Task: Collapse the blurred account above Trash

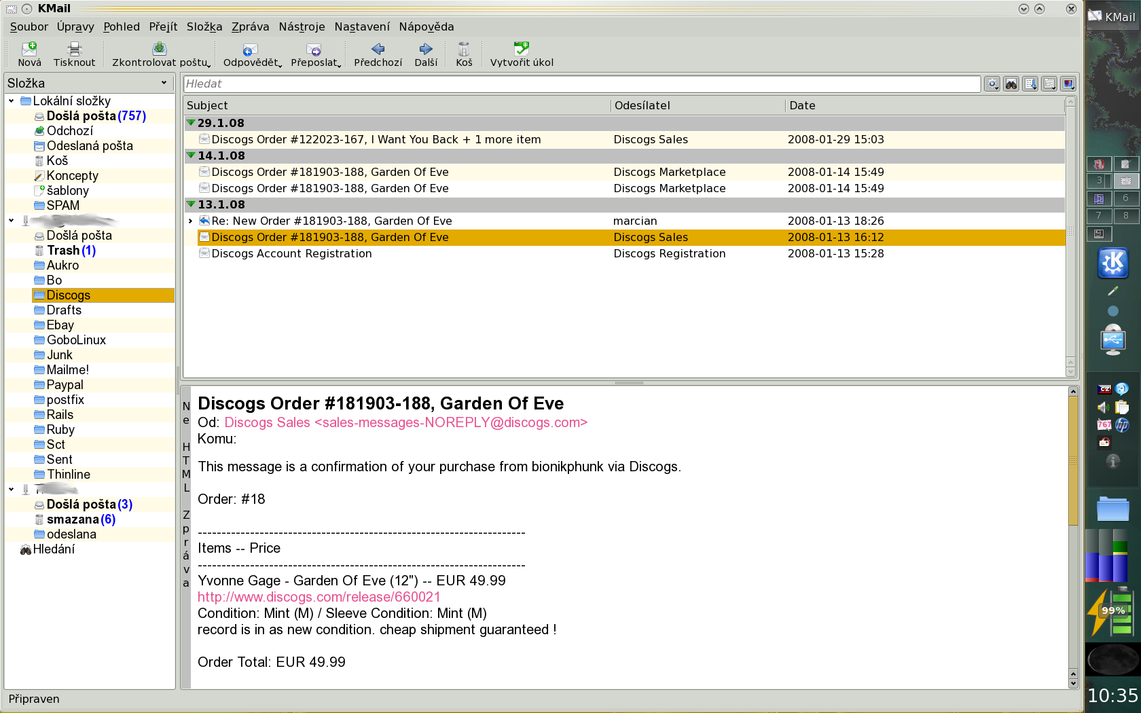Action: [12, 221]
